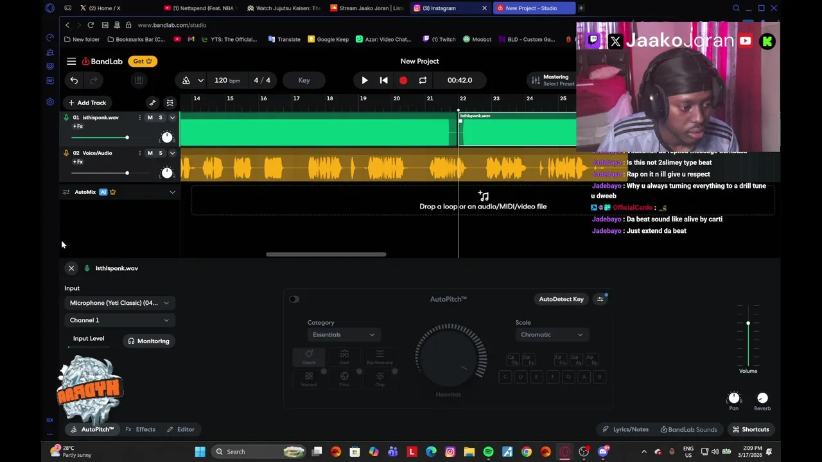The height and width of the screenshot is (462, 822).
Task: Start recording with the red record button
Action: (x=403, y=80)
